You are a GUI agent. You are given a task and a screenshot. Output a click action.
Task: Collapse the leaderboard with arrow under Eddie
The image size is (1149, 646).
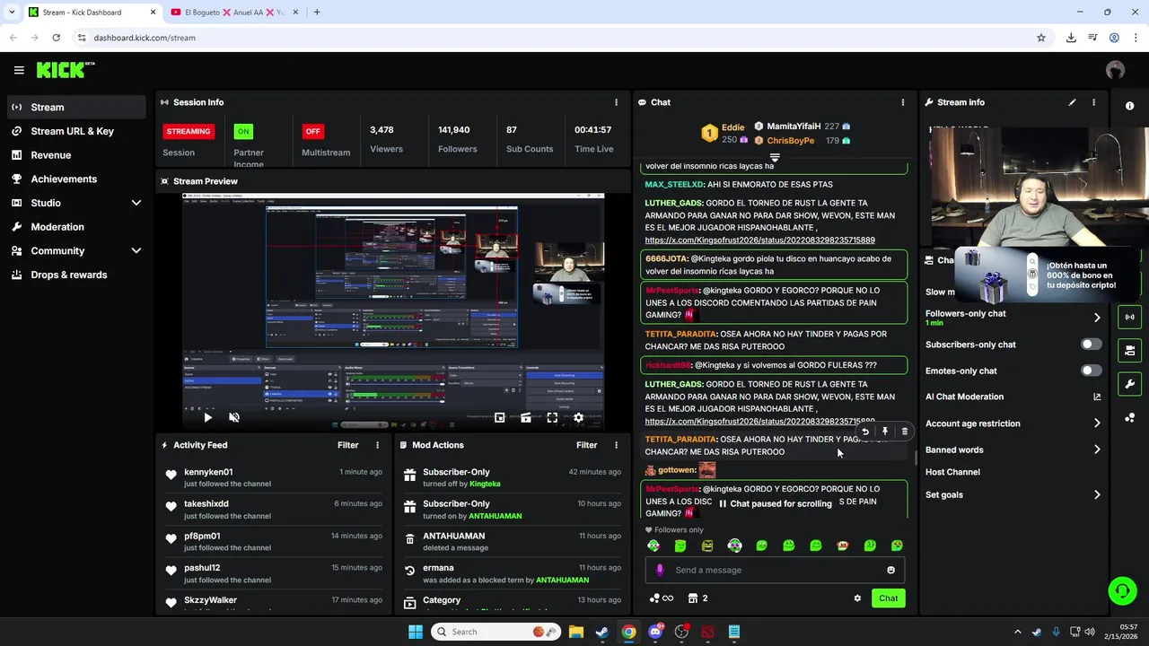(x=775, y=157)
